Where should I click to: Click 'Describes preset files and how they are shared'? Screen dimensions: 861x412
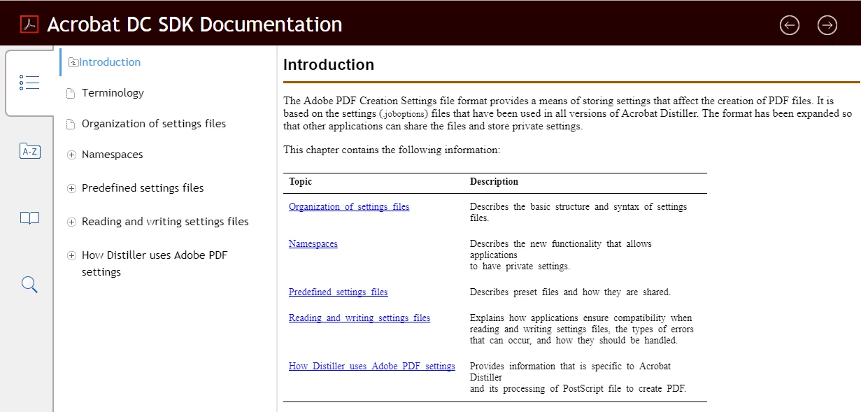(x=570, y=292)
